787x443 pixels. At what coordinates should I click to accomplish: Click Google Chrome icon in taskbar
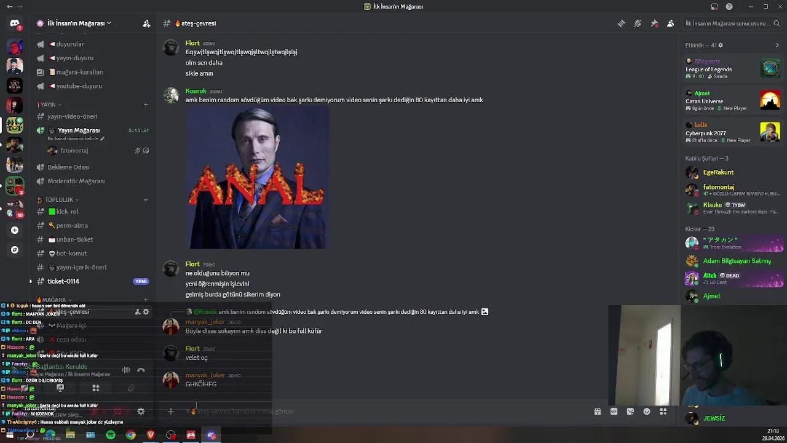[x=131, y=436]
